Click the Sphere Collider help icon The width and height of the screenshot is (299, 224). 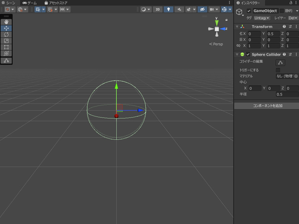tap(284, 54)
